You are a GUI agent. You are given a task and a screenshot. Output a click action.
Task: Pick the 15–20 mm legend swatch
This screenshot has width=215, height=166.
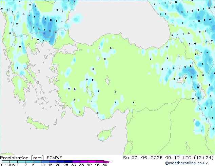tap(53, 162)
